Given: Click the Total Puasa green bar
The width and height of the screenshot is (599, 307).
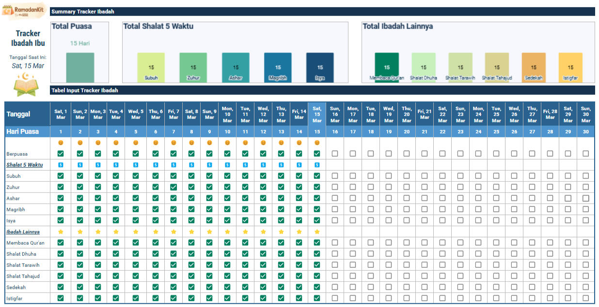Looking at the screenshot, I should [80, 67].
